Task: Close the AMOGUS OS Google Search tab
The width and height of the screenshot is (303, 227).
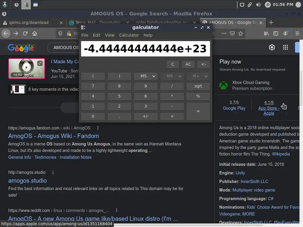Action: click(x=261, y=23)
